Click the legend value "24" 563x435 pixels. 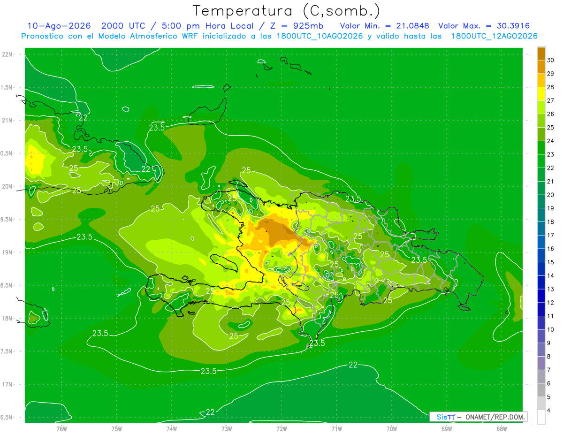[x=551, y=141]
